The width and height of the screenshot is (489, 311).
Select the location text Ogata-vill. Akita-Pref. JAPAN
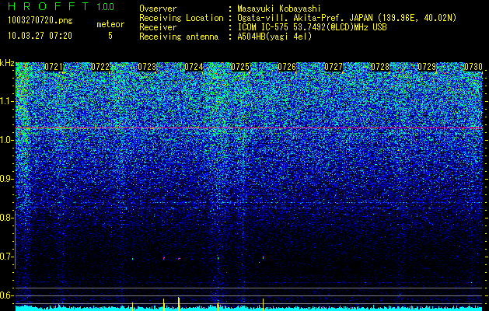(306, 18)
